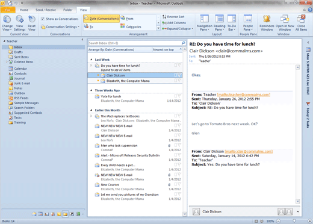Open Expand/Collapse dropdown
The height and width of the screenshot is (224, 313).
pos(178,29)
